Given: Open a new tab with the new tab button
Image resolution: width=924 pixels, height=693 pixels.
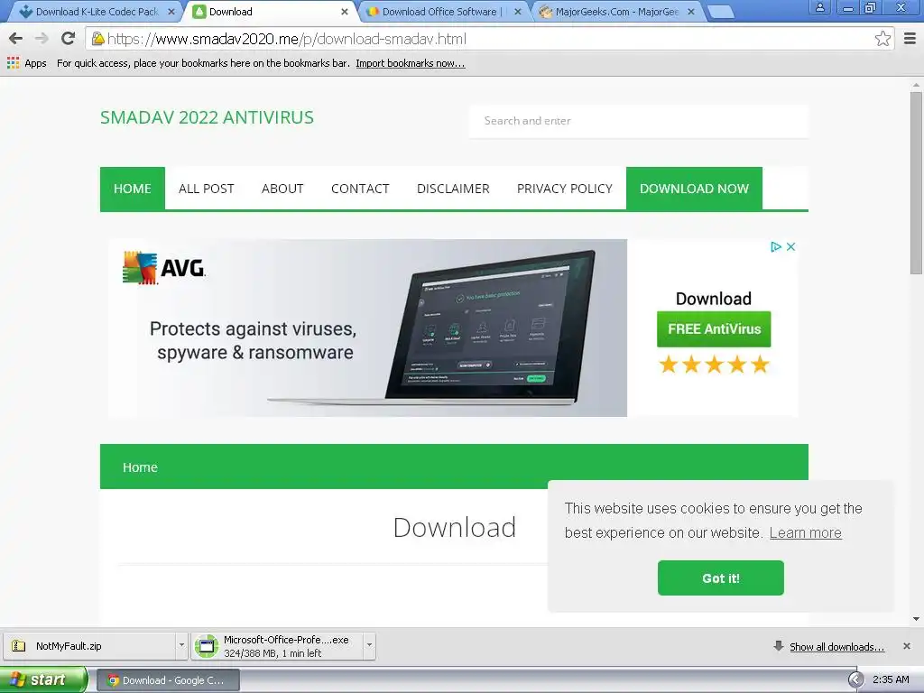Looking at the screenshot, I should click(719, 12).
